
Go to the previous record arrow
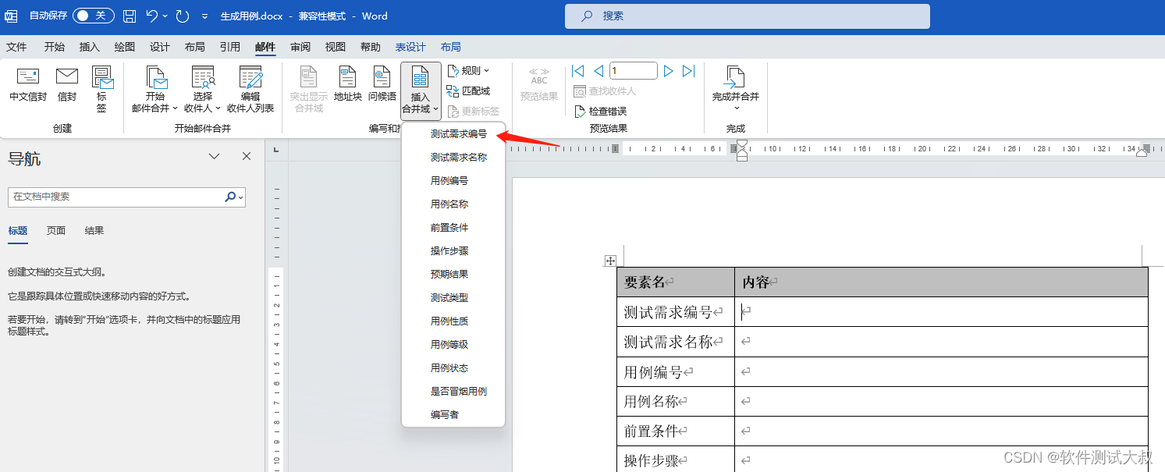pyautogui.click(x=598, y=71)
